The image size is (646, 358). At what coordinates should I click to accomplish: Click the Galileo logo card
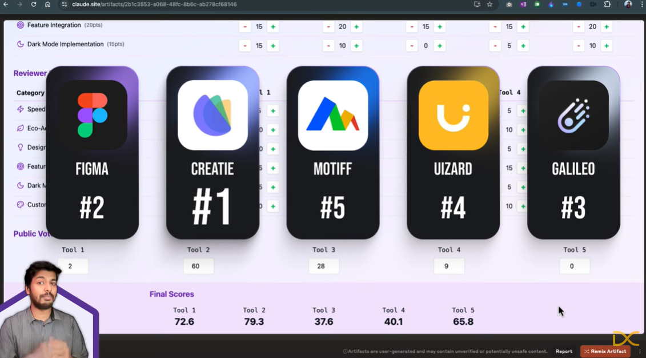(573, 153)
